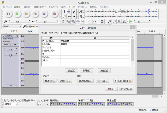Select the Time Shift tool
This screenshot has height=113, width=167.
pyautogui.click(x=69, y=16)
